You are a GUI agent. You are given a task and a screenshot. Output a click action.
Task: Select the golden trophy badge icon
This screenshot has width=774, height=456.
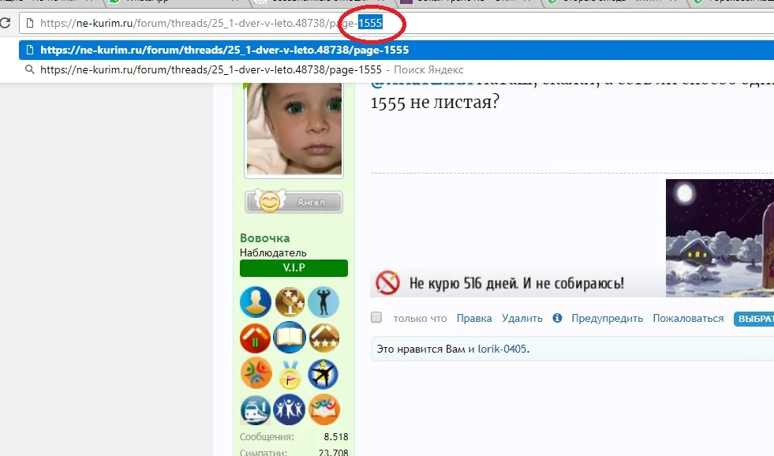point(290,302)
